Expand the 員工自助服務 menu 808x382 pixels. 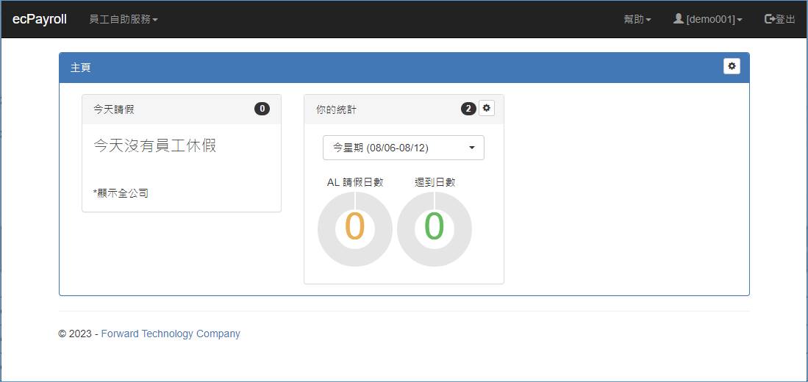coord(123,19)
